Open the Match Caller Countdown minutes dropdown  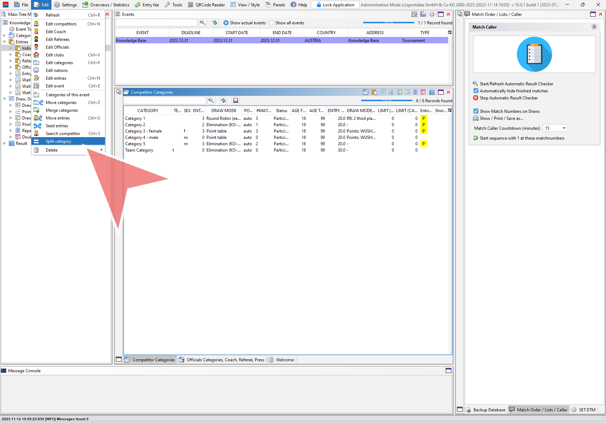pos(564,128)
